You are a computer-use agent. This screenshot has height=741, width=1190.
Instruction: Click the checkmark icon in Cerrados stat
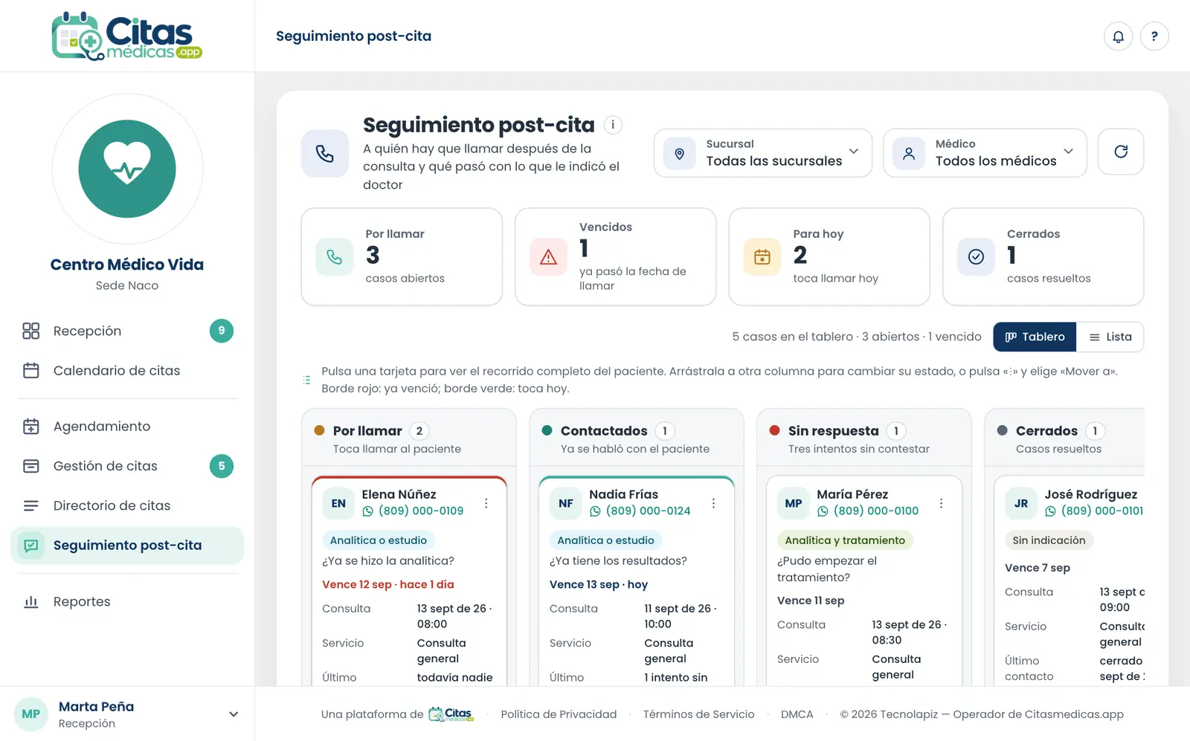[976, 257]
